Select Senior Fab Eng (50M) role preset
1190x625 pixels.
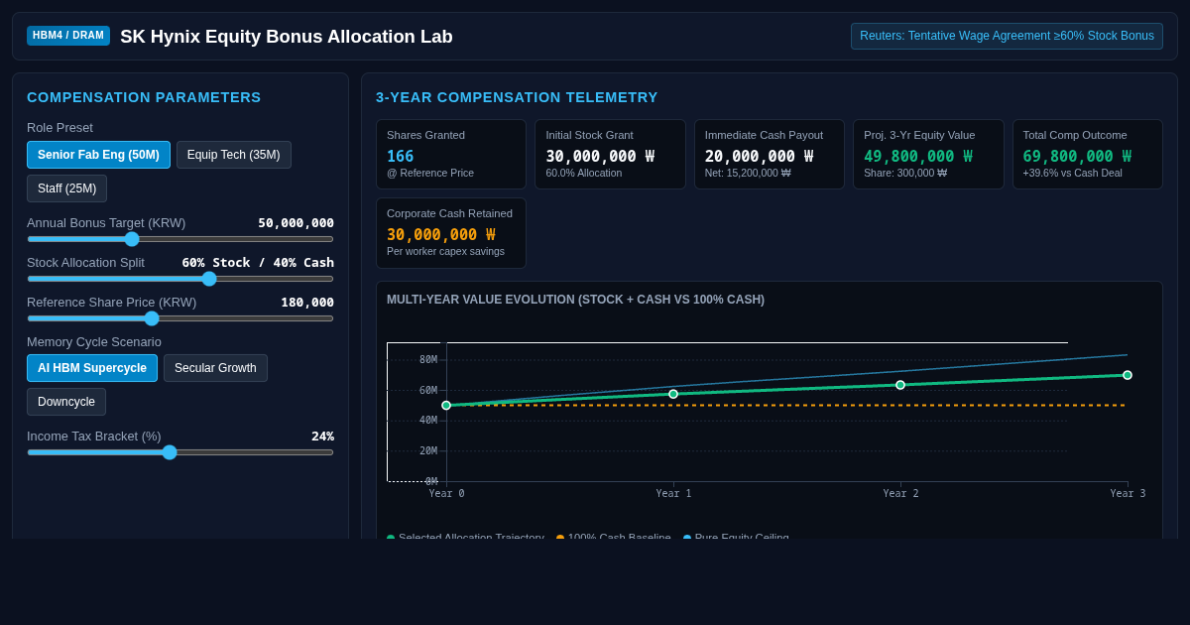[98, 155]
